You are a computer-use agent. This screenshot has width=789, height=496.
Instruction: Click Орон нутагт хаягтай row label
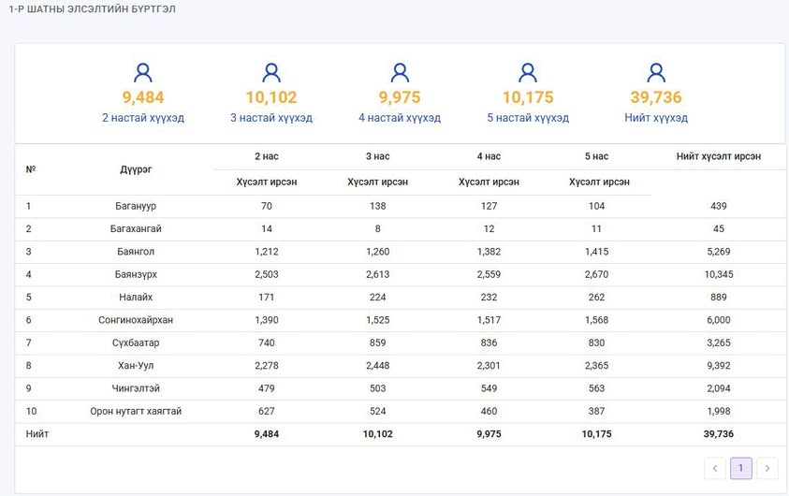pyautogui.click(x=136, y=412)
